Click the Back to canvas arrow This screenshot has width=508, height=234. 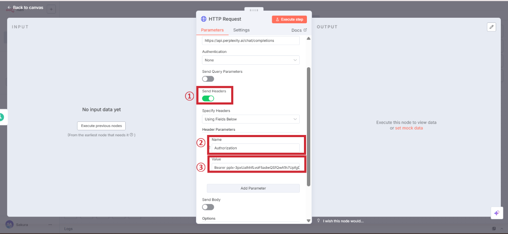pos(9,8)
